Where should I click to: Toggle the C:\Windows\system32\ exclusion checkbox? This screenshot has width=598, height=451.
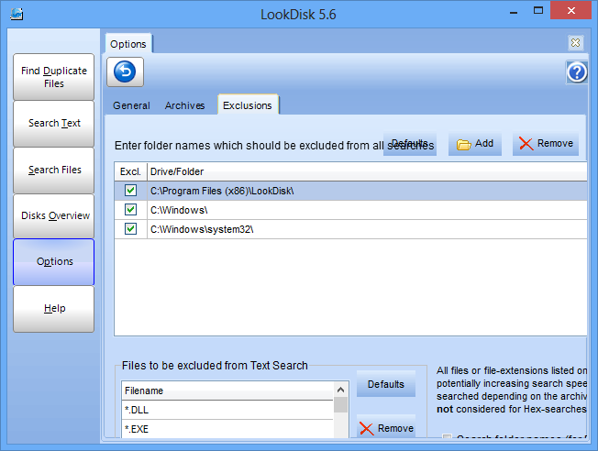(x=131, y=229)
